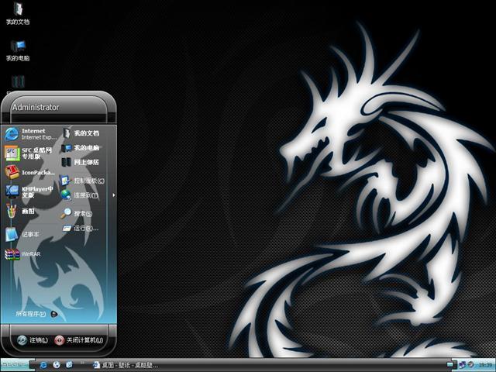Viewport: 496px width, 372px height.
Task: Click 关闭计算机(U) shut down button
Action: tap(79, 340)
